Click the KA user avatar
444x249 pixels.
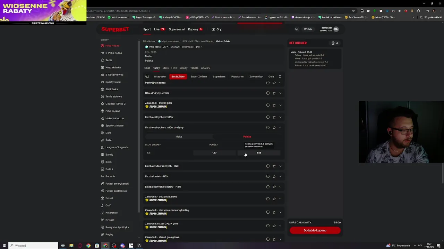click(336, 29)
